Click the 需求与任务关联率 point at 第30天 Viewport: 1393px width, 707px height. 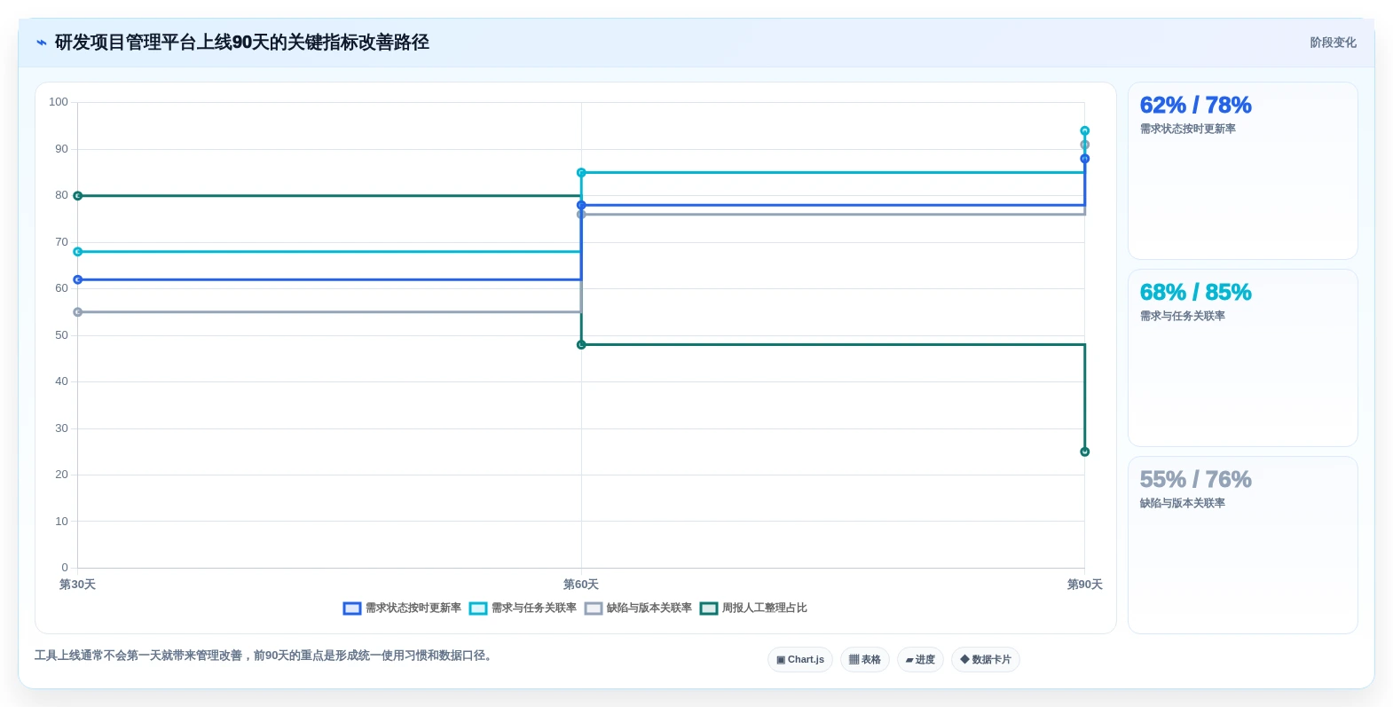point(78,252)
